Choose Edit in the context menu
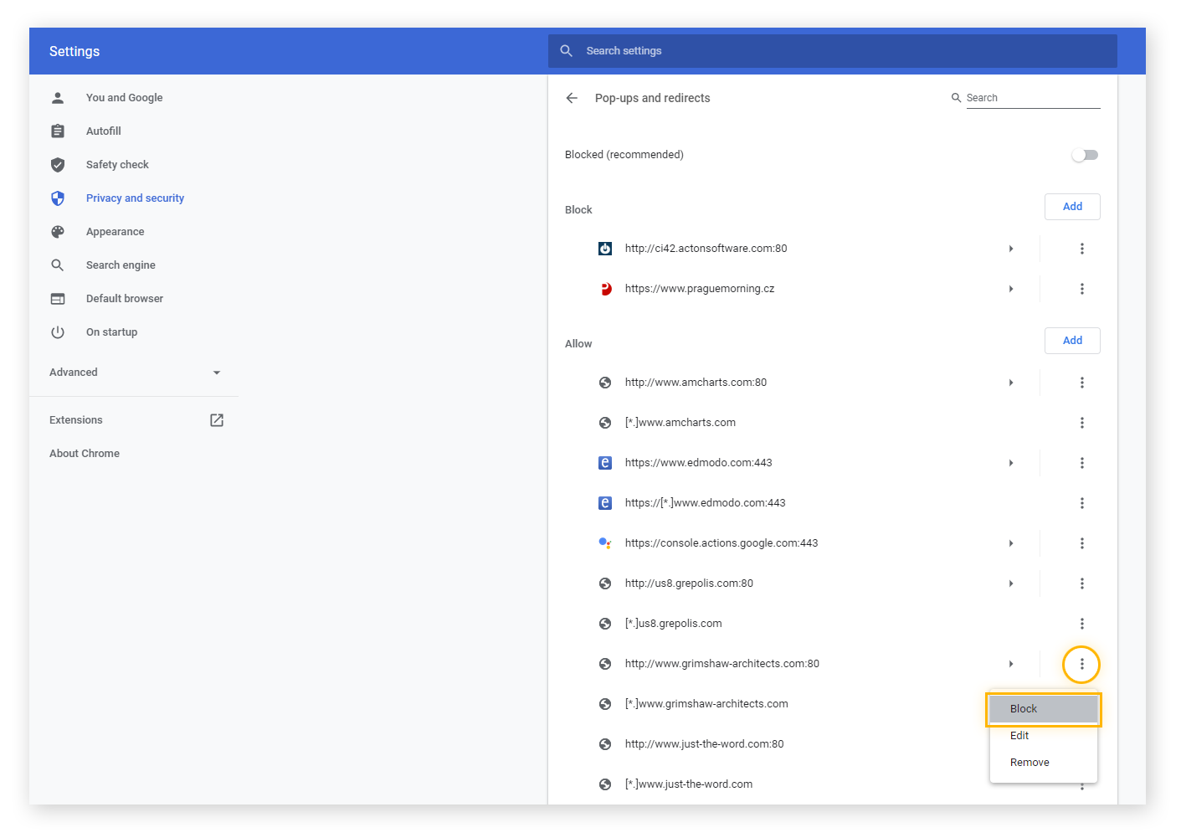Screen dimensions: 1181x838 point(1019,735)
